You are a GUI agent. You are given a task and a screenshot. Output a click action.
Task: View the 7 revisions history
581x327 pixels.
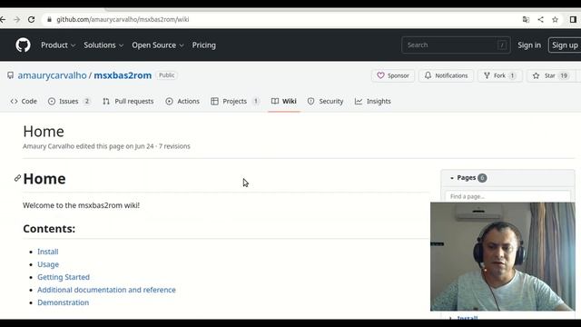click(174, 146)
